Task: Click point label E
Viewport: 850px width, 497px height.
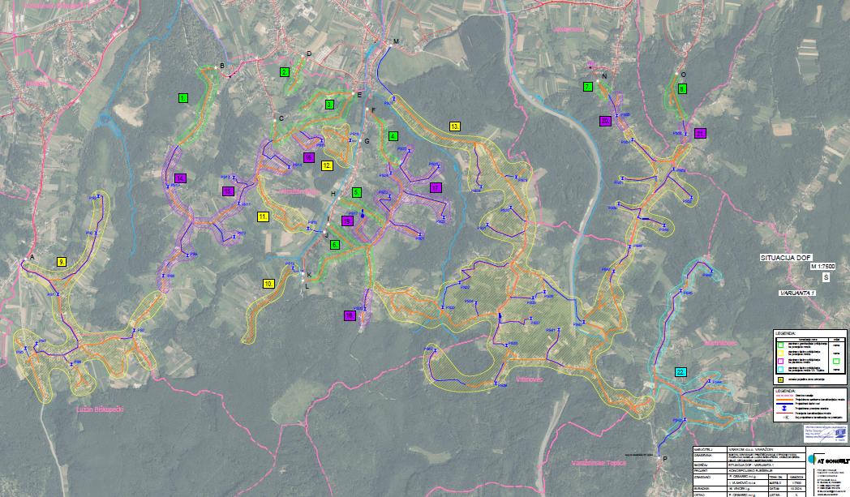Action: [x=358, y=95]
